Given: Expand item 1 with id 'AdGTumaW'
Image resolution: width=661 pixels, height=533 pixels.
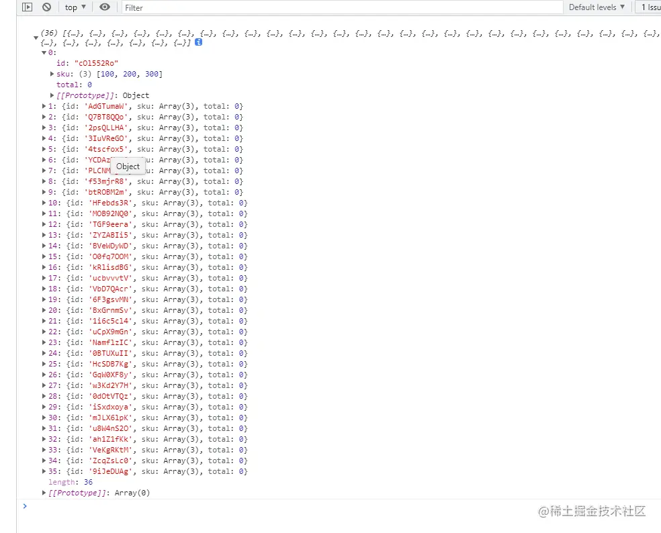Looking at the screenshot, I should pos(44,106).
